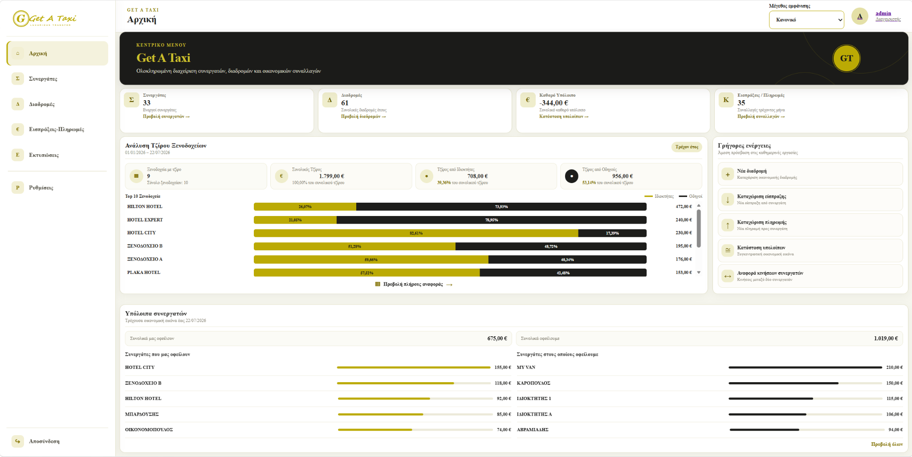Click the dot icon on Τζίρος από Ιδιοκτήτες card

(x=427, y=176)
